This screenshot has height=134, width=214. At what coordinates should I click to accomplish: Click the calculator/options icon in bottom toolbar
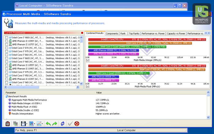(8, 124)
